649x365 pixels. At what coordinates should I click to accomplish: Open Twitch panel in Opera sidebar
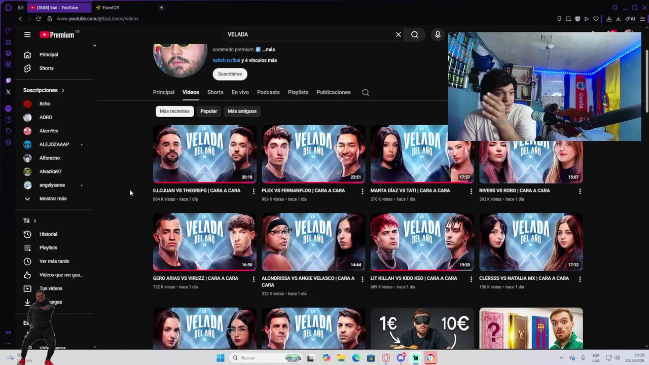tap(8, 81)
